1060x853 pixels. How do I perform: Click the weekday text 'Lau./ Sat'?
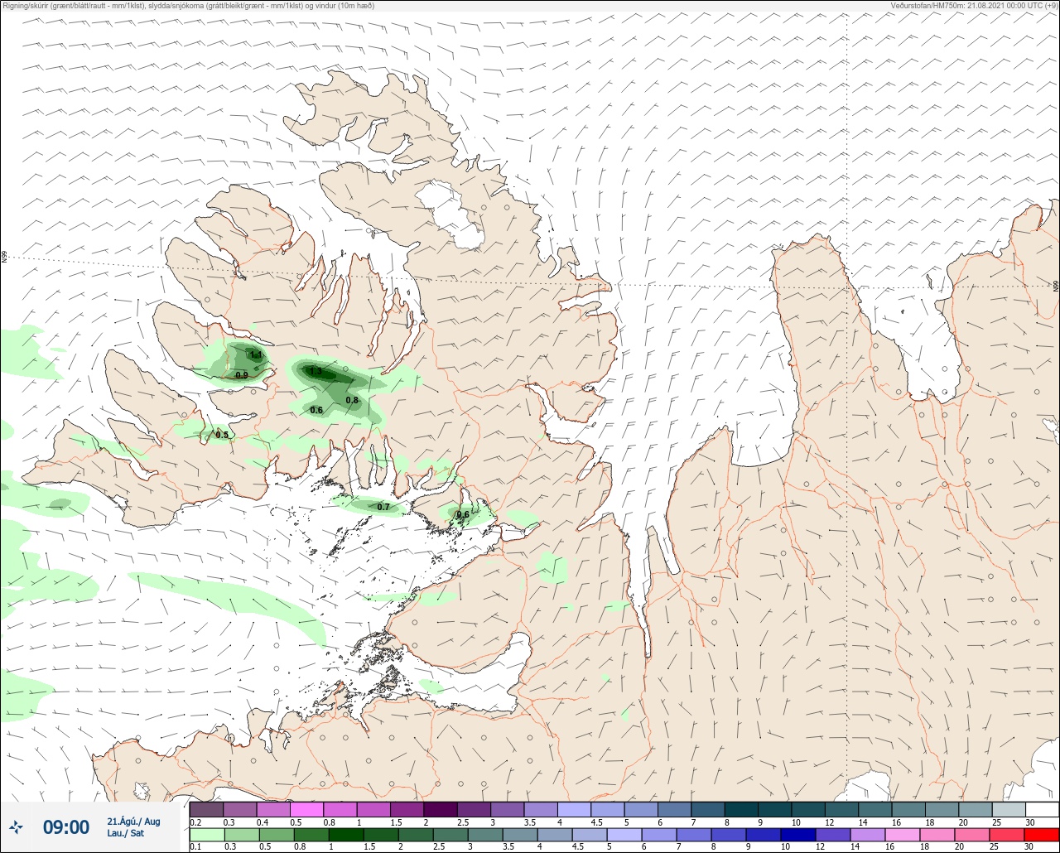125,833
